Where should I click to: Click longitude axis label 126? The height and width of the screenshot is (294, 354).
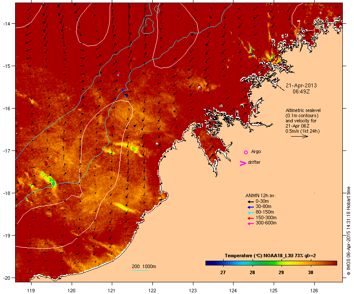(314, 291)
